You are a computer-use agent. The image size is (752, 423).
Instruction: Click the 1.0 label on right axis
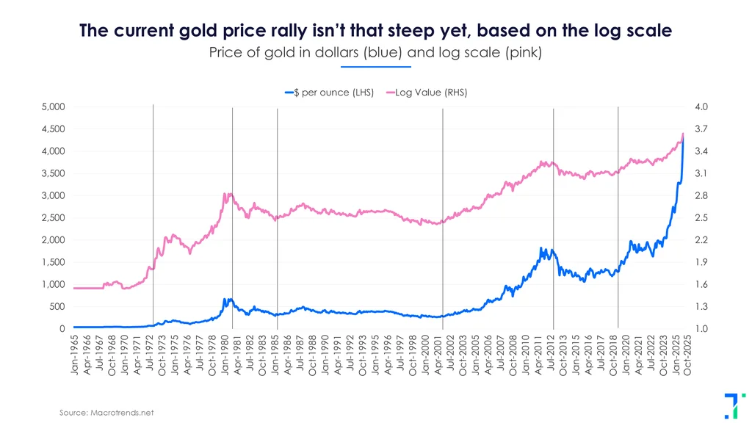pyautogui.click(x=701, y=329)
